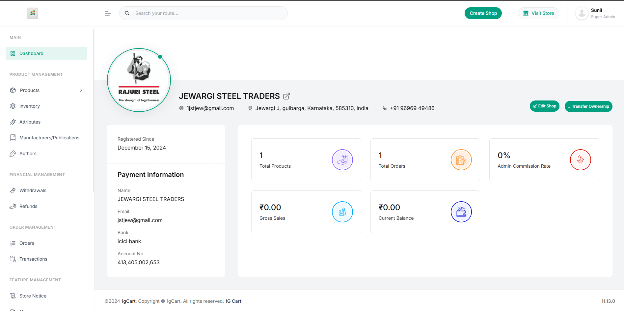Click the Visit Store button
Image resolution: width=624 pixels, height=311 pixels.
click(x=538, y=13)
